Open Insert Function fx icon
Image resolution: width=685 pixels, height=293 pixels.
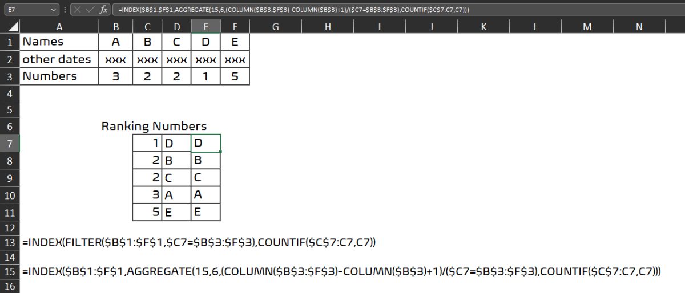103,10
